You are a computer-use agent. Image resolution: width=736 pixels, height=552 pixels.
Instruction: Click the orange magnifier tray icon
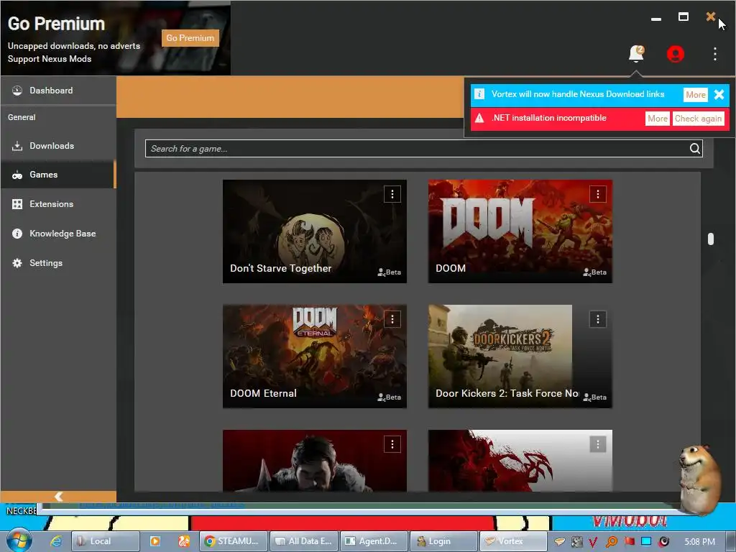point(611,542)
